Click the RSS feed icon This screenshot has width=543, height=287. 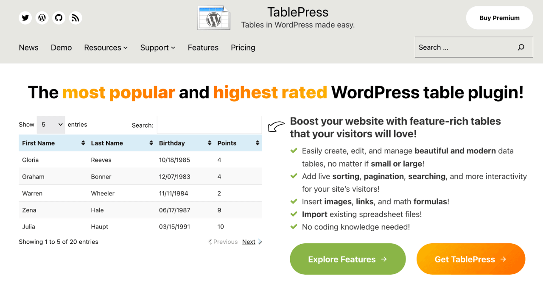pos(75,18)
